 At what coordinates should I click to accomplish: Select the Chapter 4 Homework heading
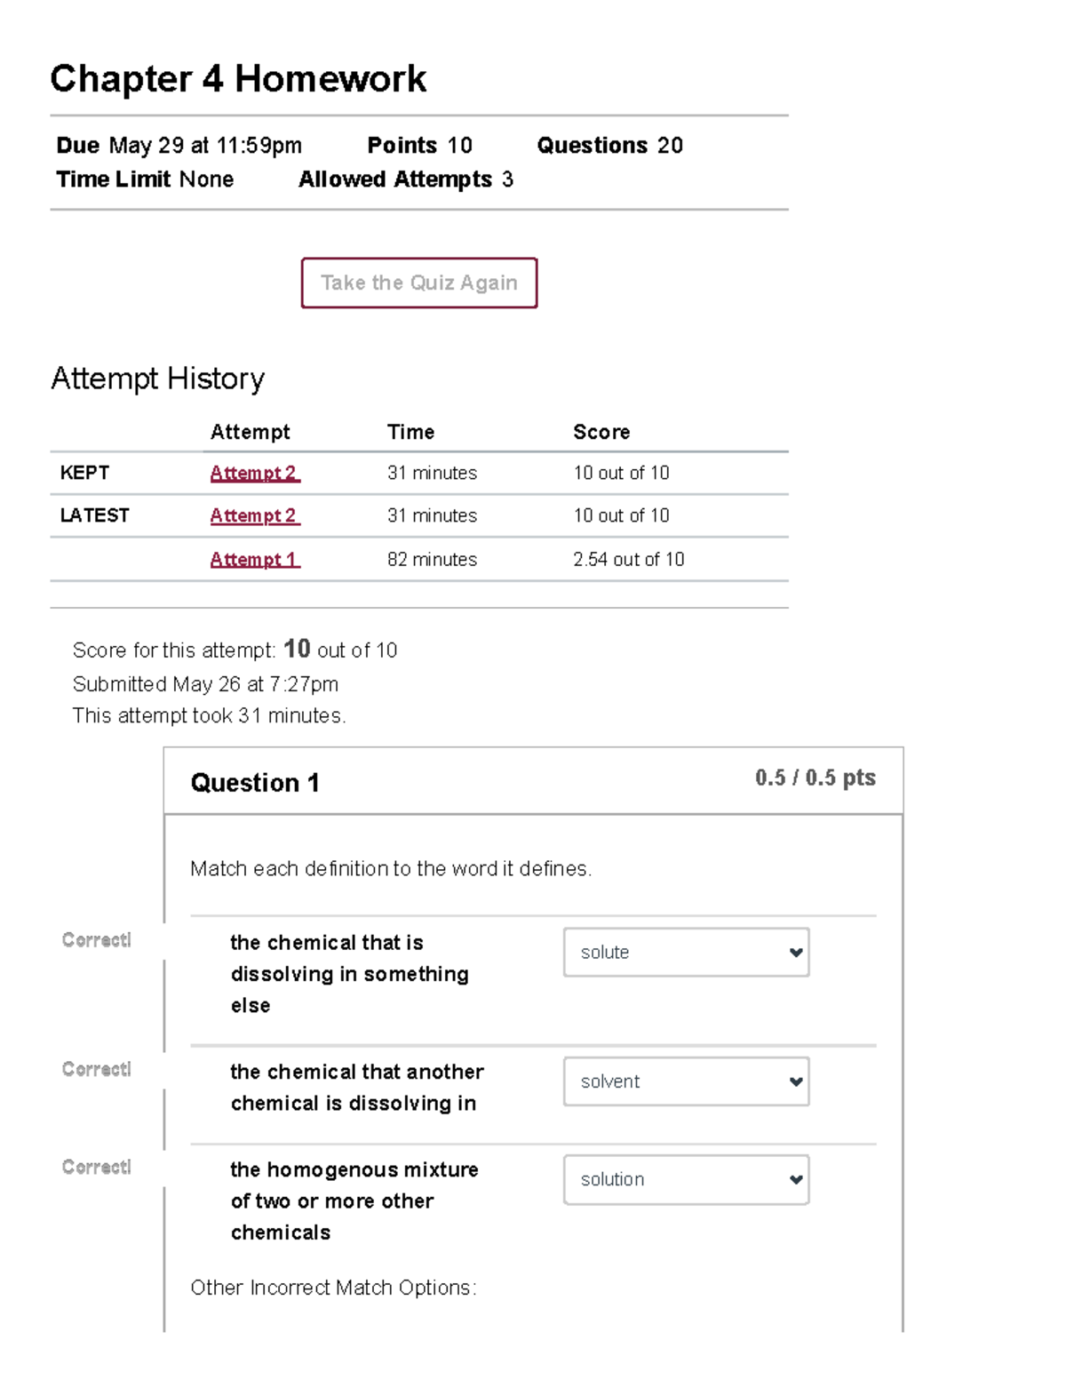[238, 78]
